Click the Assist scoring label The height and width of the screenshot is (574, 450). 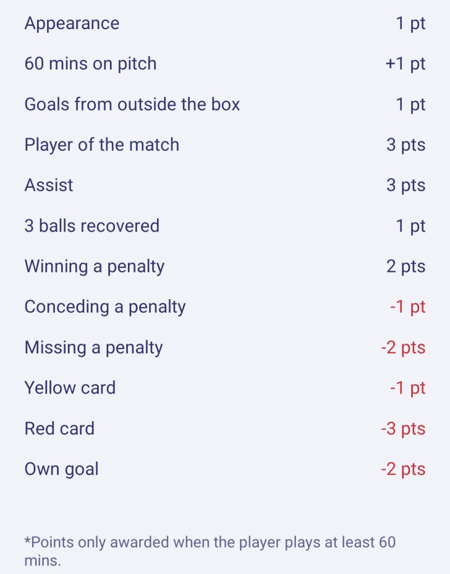(49, 185)
